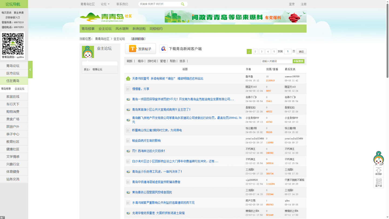This screenshot has height=219, width=389.
Task: Click the icon beside 即墨南山悦公寓2期 thread
Action: pyautogui.click(x=128, y=130)
